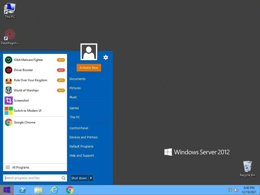Click the Google Chrome label text
This screenshot has height=195, width=260.
[x=25, y=122]
